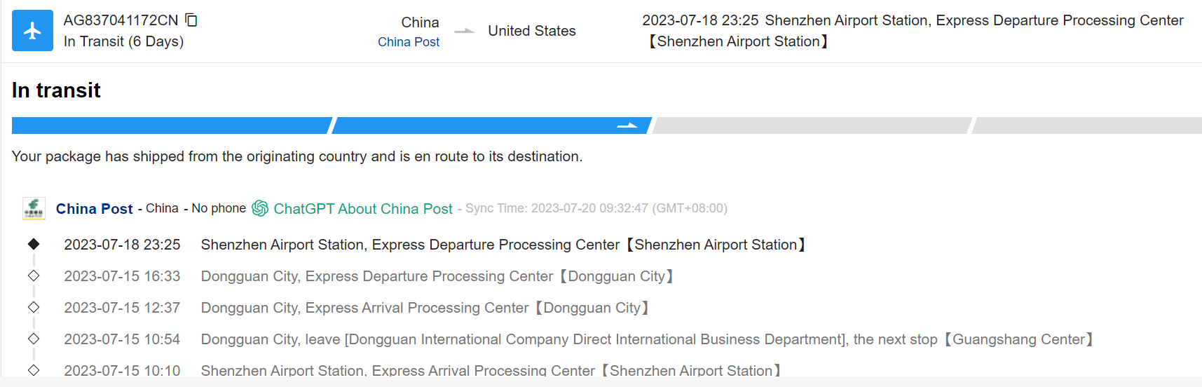Click the China Post carrier logo
Viewport: 1202px width, 387px height.
(x=34, y=209)
